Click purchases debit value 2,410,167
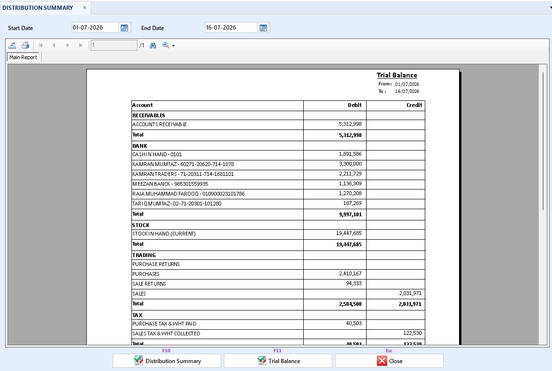The image size is (552, 371). (x=350, y=273)
